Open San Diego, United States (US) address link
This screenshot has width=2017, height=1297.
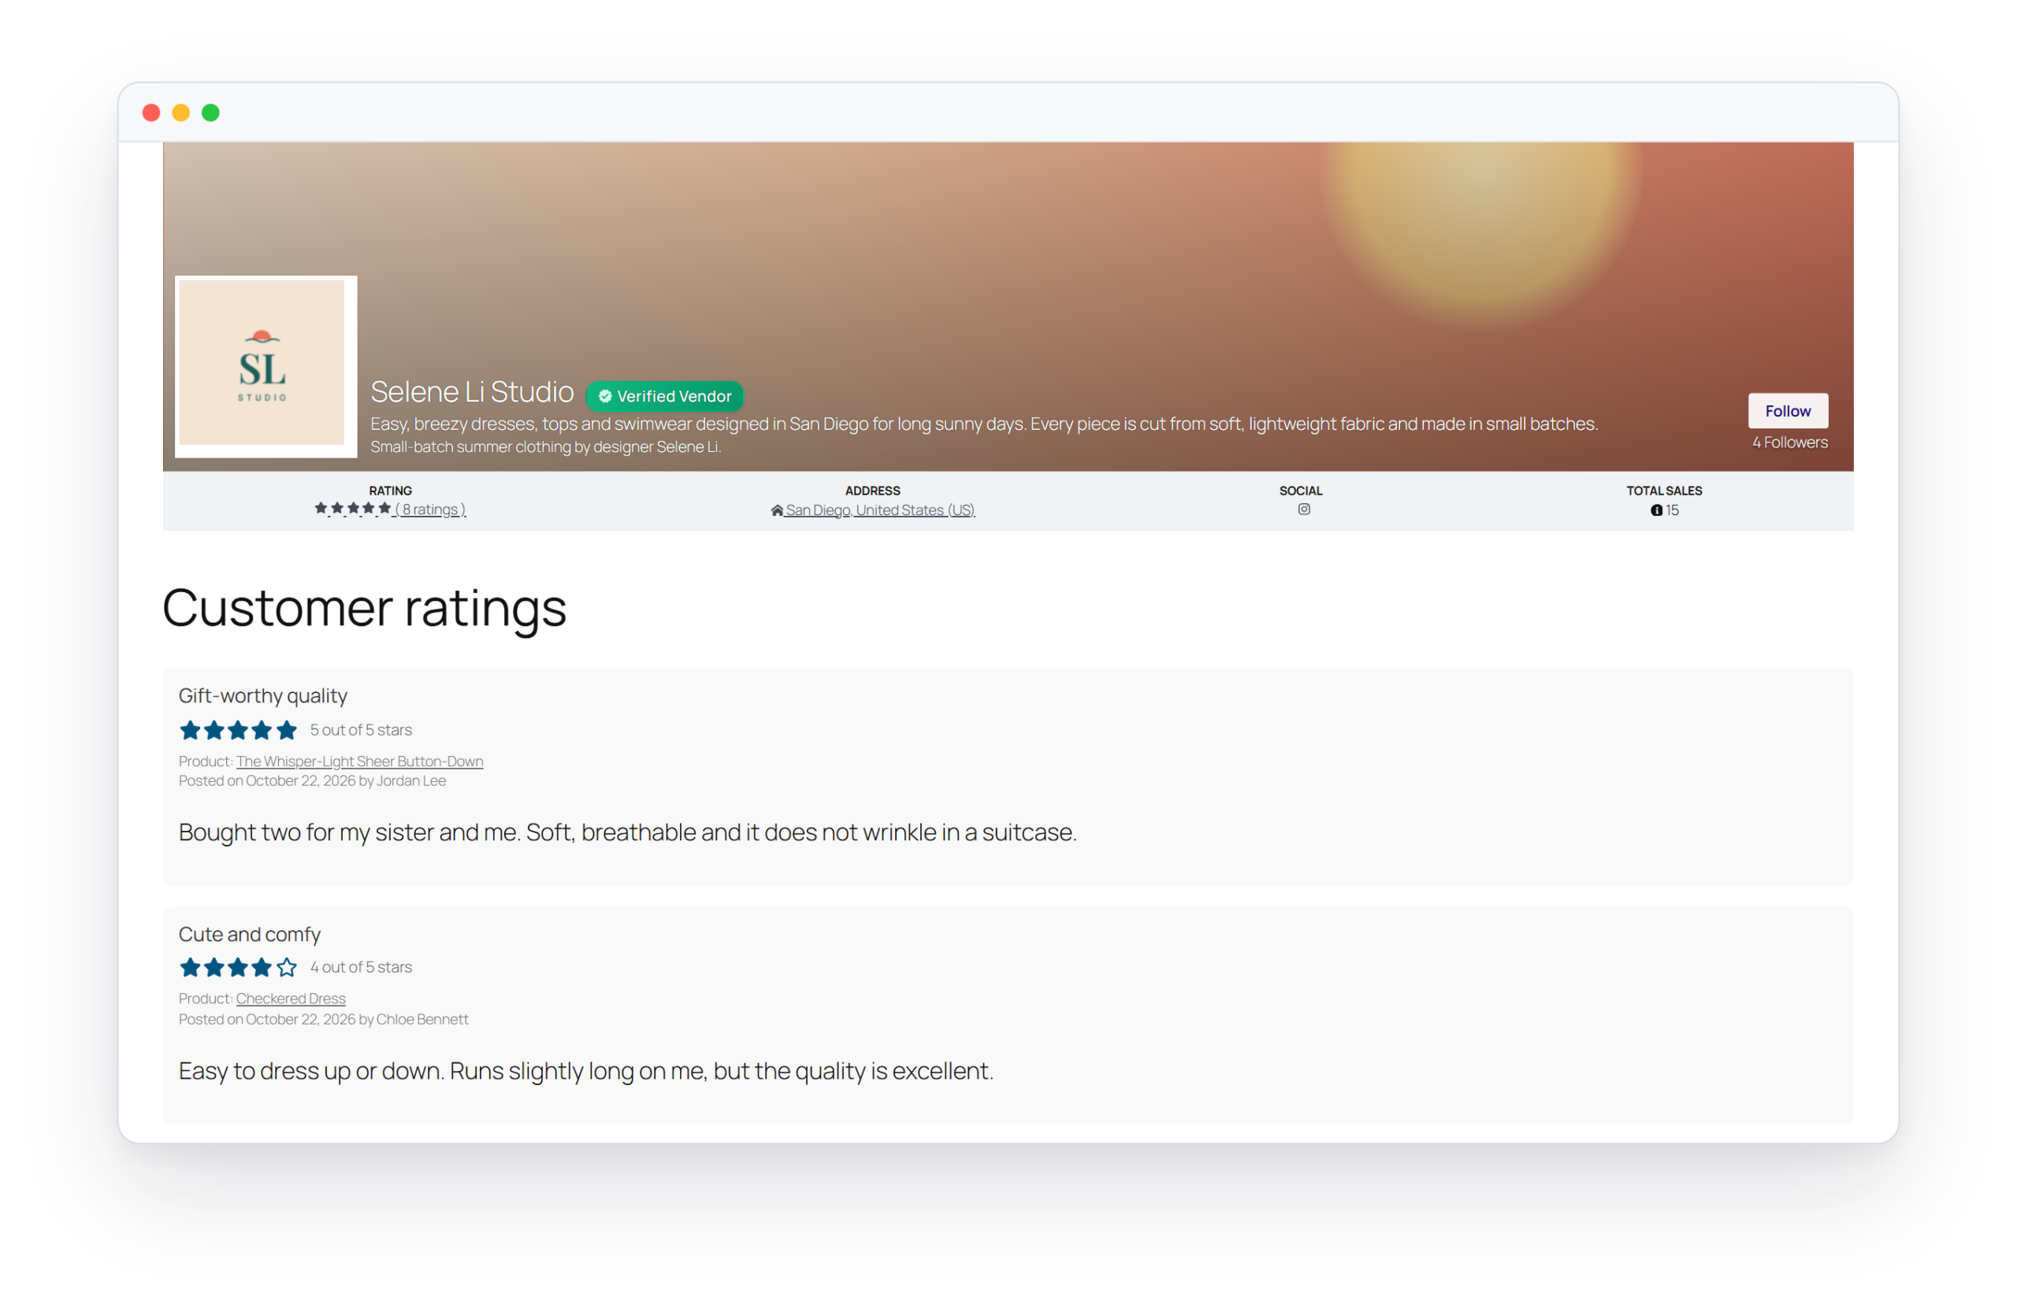click(879, 510)
